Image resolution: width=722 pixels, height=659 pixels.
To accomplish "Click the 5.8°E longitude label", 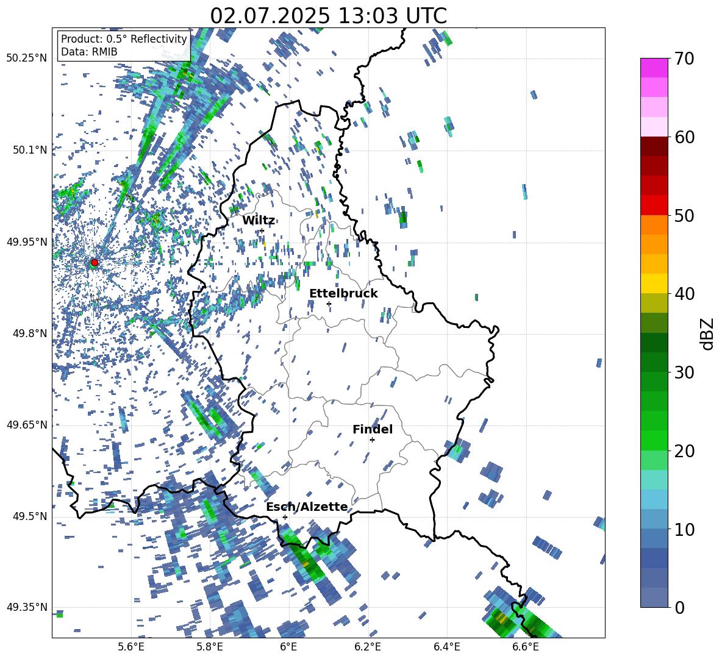I will click(x=210, y=647).
